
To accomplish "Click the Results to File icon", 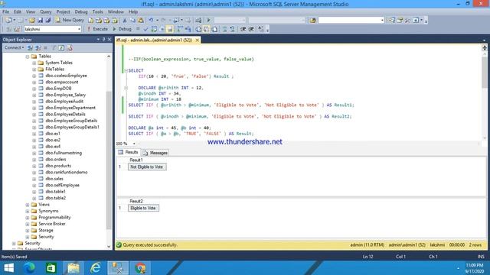I will (214, 29).
